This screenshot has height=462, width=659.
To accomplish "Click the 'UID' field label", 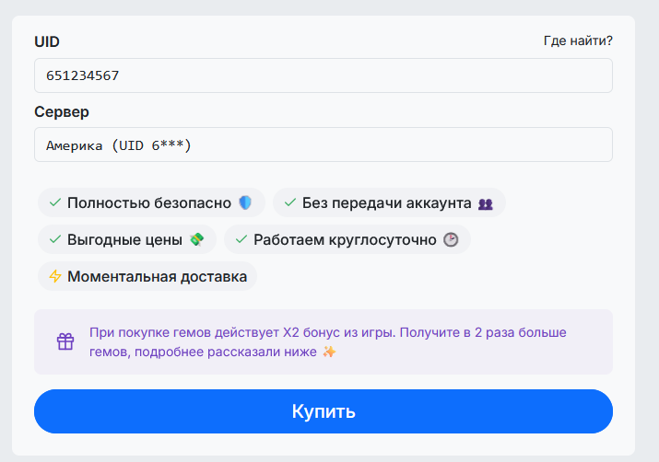I will pos(47,42).
